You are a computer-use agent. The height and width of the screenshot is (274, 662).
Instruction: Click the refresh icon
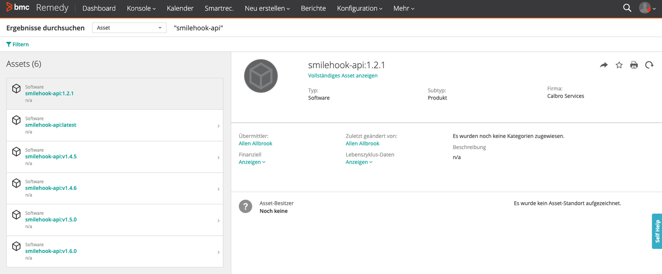[649, 65]
